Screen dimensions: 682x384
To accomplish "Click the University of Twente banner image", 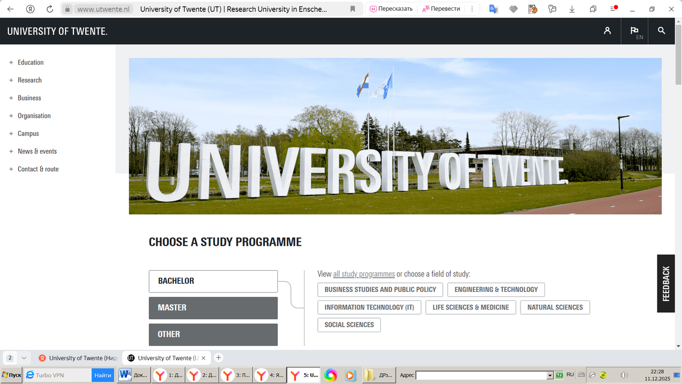I will coord(395,136).
